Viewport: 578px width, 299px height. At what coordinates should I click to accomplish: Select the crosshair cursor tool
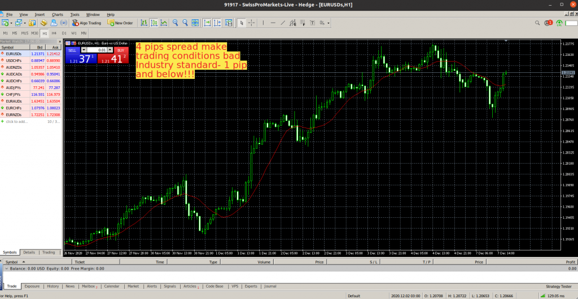pyautogui.click(x=251, y=23)
